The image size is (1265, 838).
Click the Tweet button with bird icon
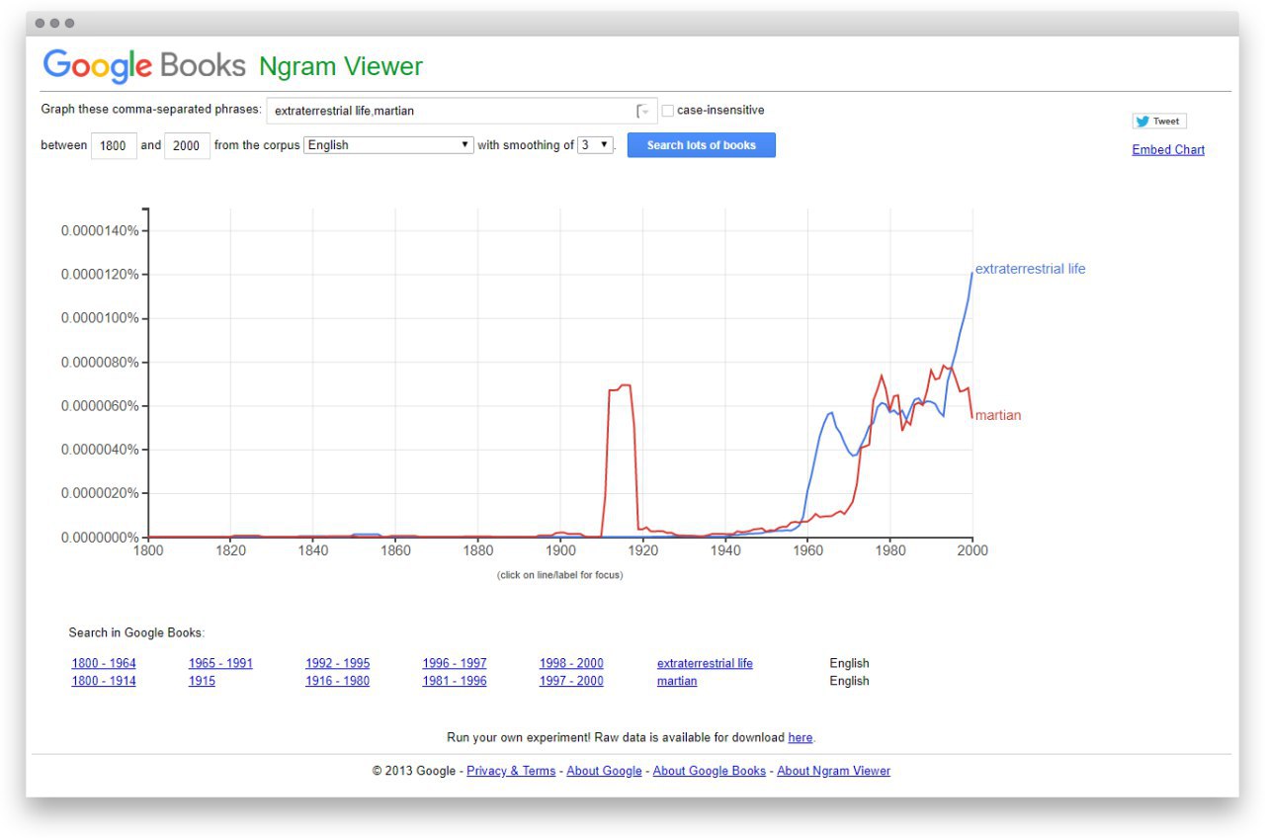(x=1159, y=122)
